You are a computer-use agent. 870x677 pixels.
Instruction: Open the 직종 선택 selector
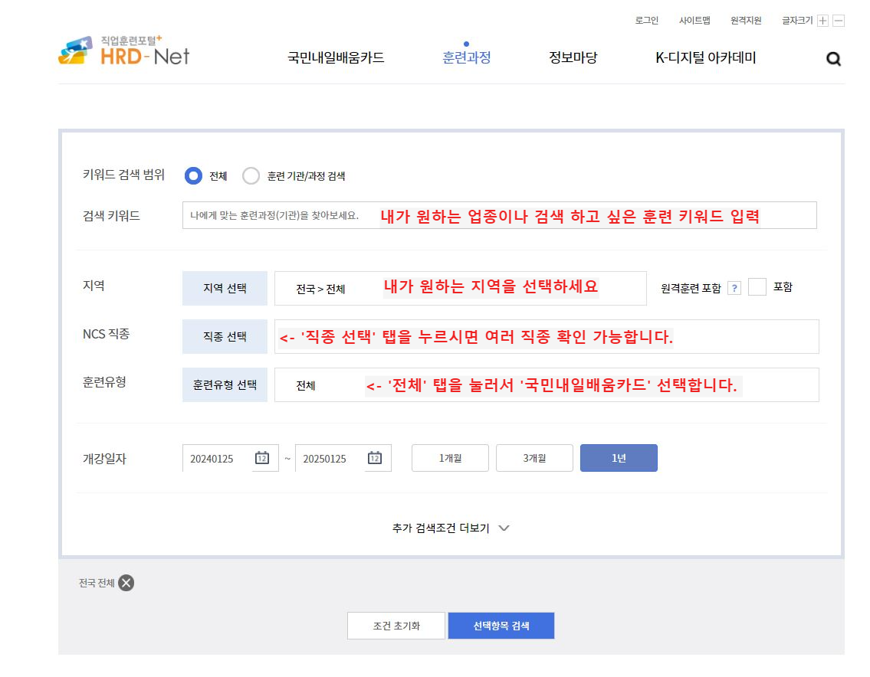(224, 336)
